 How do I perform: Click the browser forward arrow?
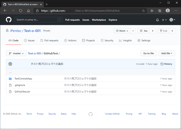tap(13, 11)
